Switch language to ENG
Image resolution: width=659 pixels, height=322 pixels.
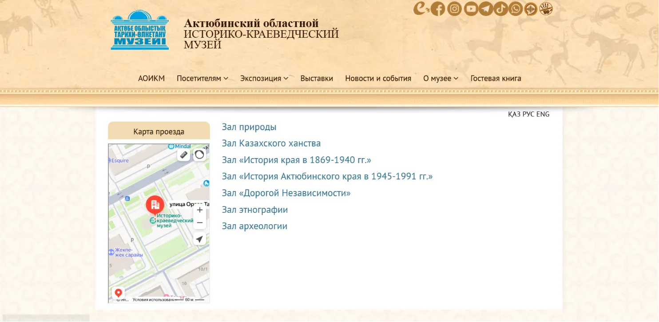pos(543,114)
